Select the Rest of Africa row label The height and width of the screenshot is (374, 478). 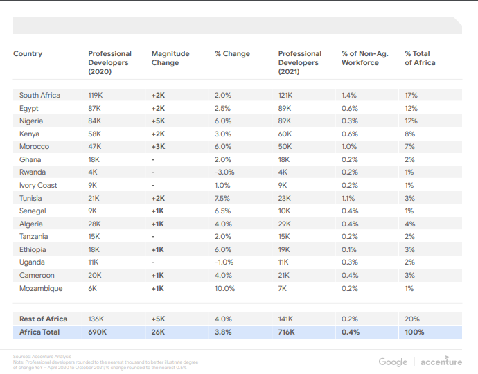pyautogui.click(x=43, y=319)
